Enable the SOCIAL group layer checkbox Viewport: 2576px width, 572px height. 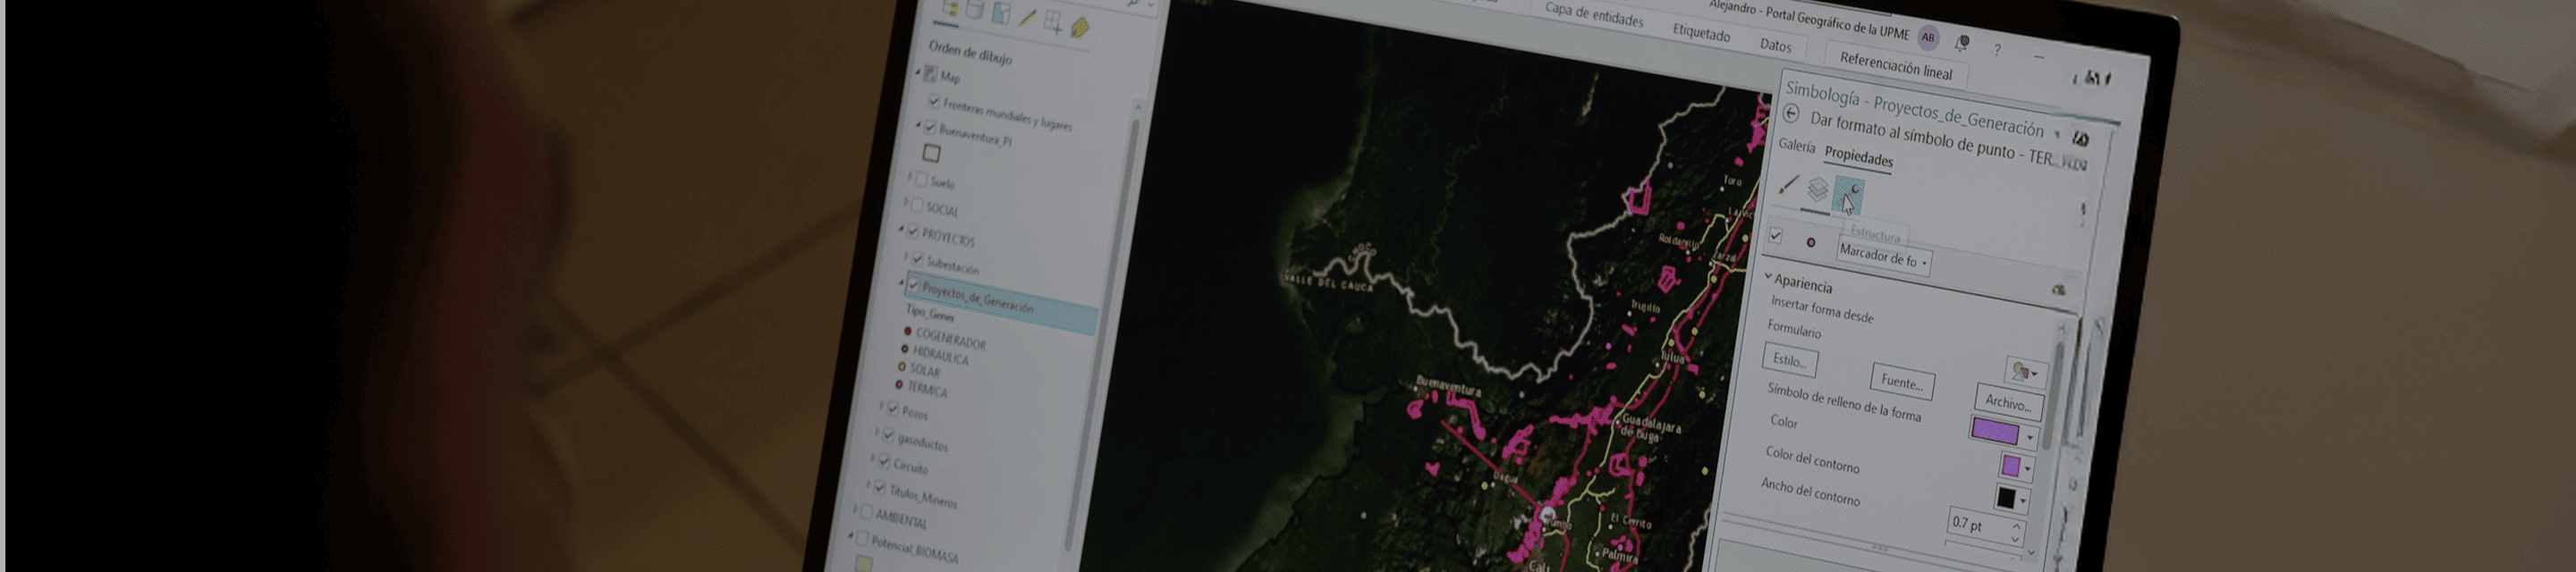[x=917, y=206]
